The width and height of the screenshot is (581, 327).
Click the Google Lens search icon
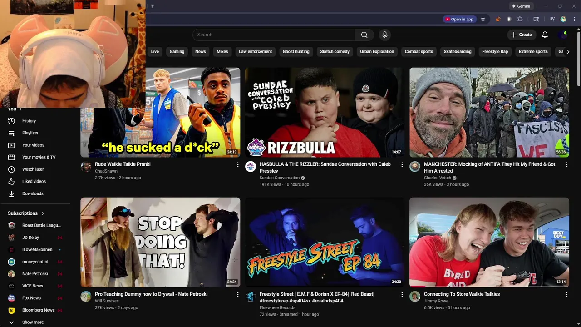[536, 19]
